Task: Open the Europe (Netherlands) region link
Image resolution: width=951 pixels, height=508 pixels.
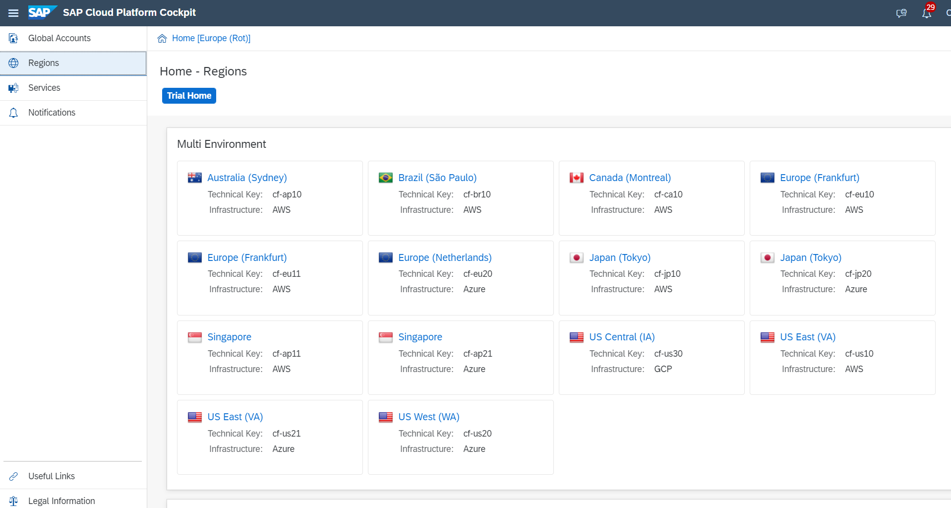Action: [445, 257]
